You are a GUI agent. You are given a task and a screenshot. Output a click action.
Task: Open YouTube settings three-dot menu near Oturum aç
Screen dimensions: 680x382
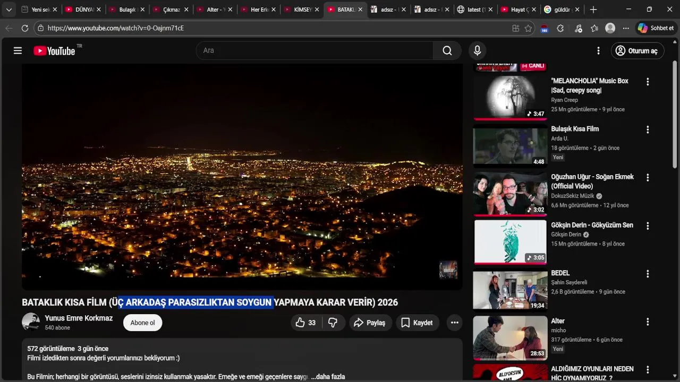point(598,50)
